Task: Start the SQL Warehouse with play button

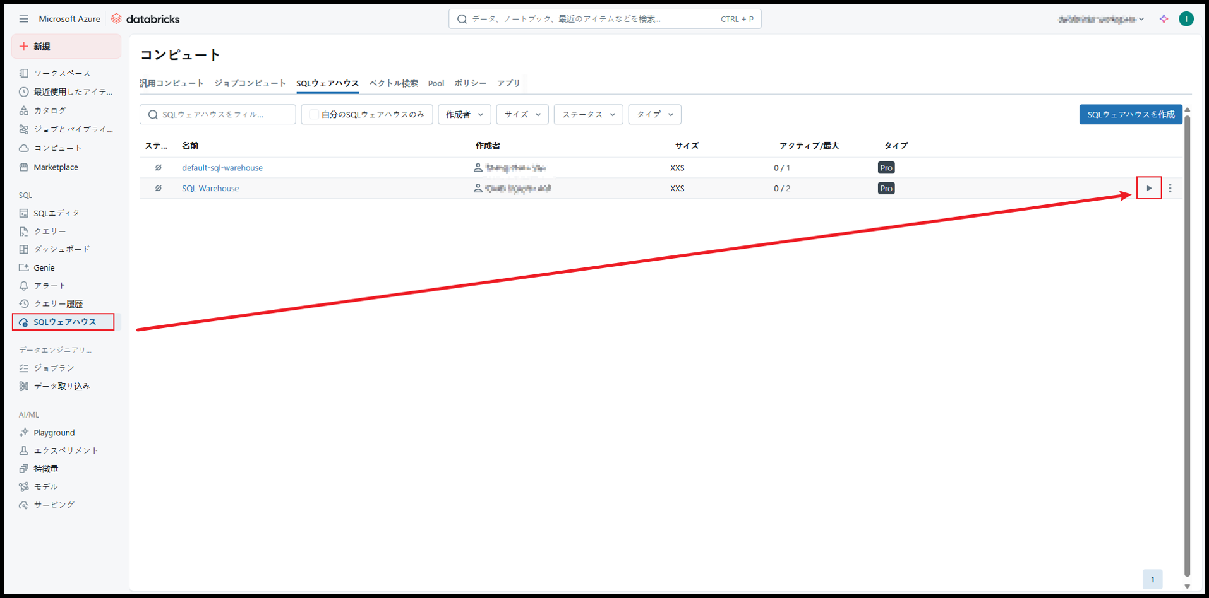Action: [1149, 188]
